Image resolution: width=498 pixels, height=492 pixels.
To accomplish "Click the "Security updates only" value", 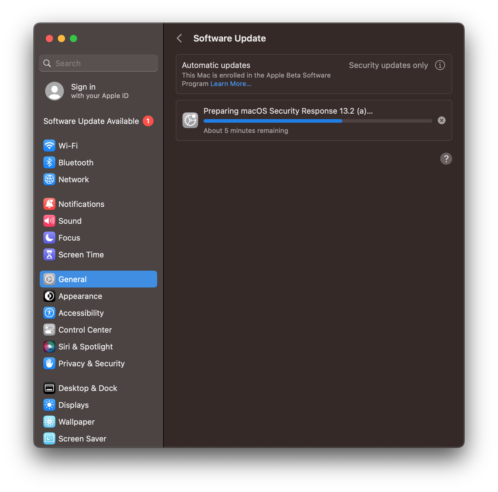I will pos(388,65).
